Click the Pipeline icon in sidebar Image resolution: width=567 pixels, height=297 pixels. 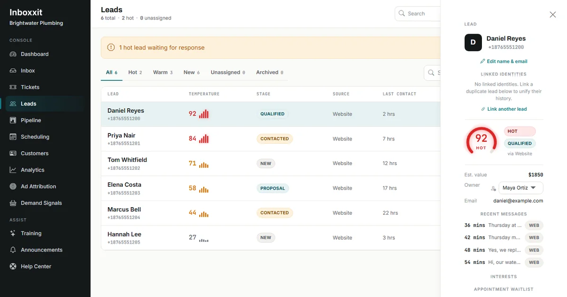coord(13,120)
